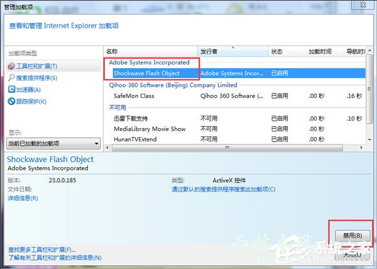Click the down arrow of the vertical scrollbar
377x269 pixels.
tap(369, 140)
